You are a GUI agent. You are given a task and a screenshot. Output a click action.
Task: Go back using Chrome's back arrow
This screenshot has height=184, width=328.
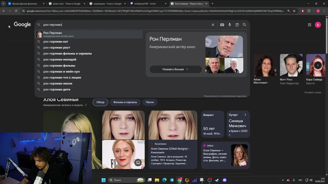[x=4, y=11]
